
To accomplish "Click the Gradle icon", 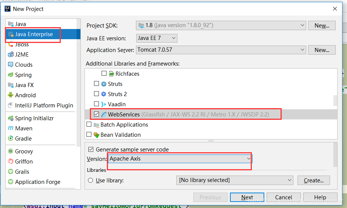I will [x=11, y=138].
